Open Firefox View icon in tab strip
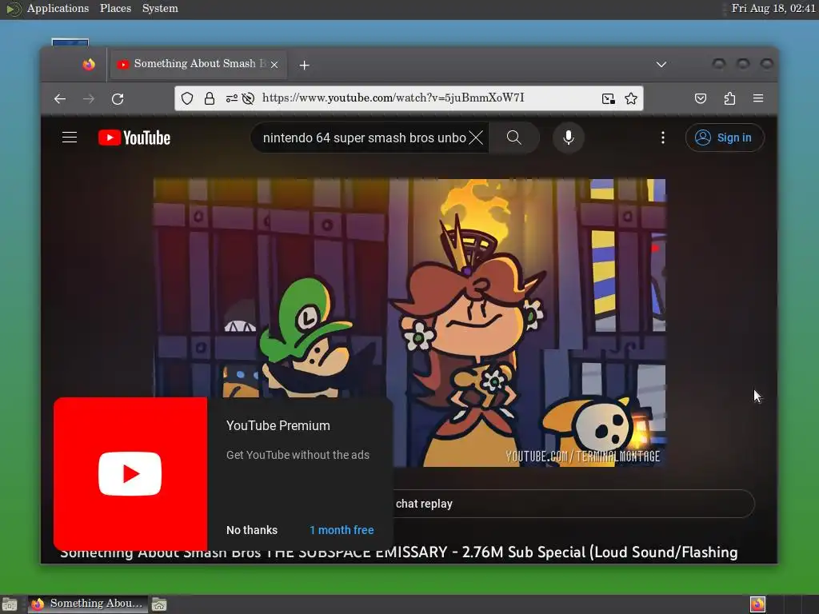The width and height of the screenshot is (819, 614). point(89,64)
